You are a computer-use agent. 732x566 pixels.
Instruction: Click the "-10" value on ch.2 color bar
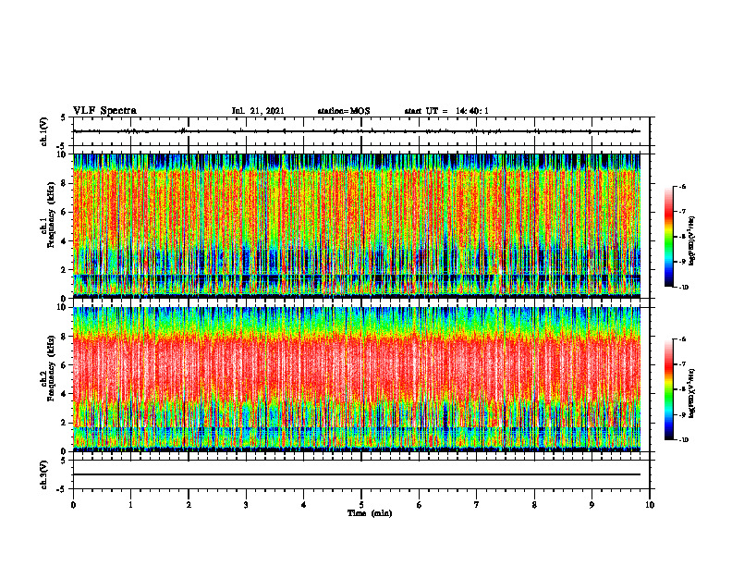[683, 440]
